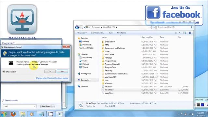This screenshot has width=208, height=117.
Task: Click the Explorer Help question-mark icon
Action: point(190,33)
